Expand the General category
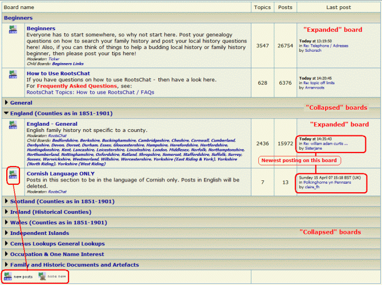Viewport: 382px width, 285px height. pyautogui.click(x=21, y=103)
